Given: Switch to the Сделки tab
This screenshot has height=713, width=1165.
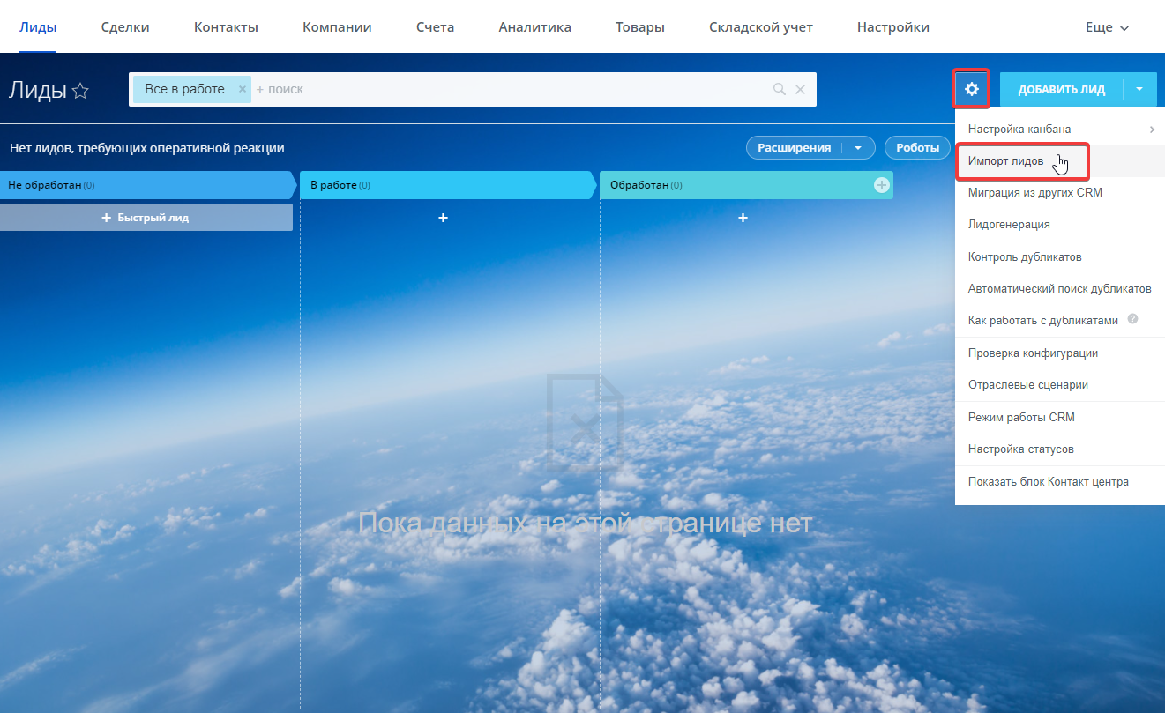Looking at the screenshot, I should click(125, 27).
